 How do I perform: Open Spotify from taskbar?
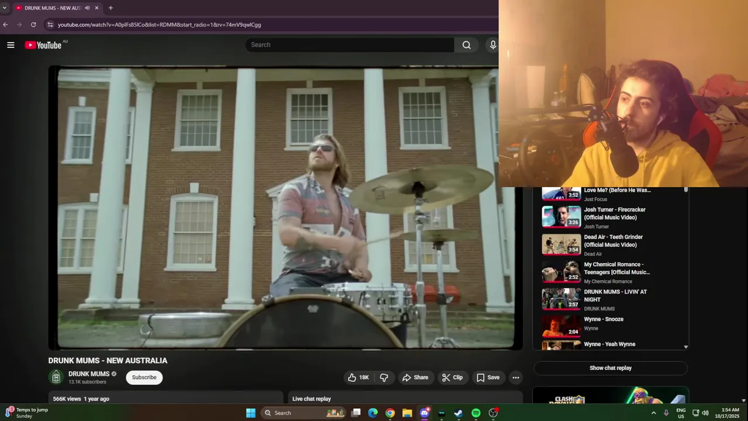[476, 413]
